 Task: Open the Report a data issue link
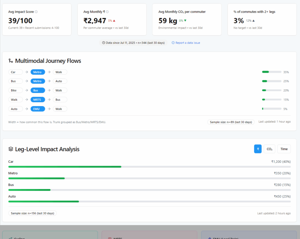tap(187, 43)
